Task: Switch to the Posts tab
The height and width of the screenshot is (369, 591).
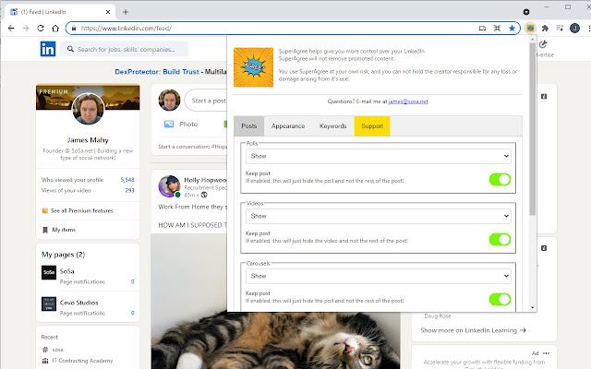Action: (248, 126)
